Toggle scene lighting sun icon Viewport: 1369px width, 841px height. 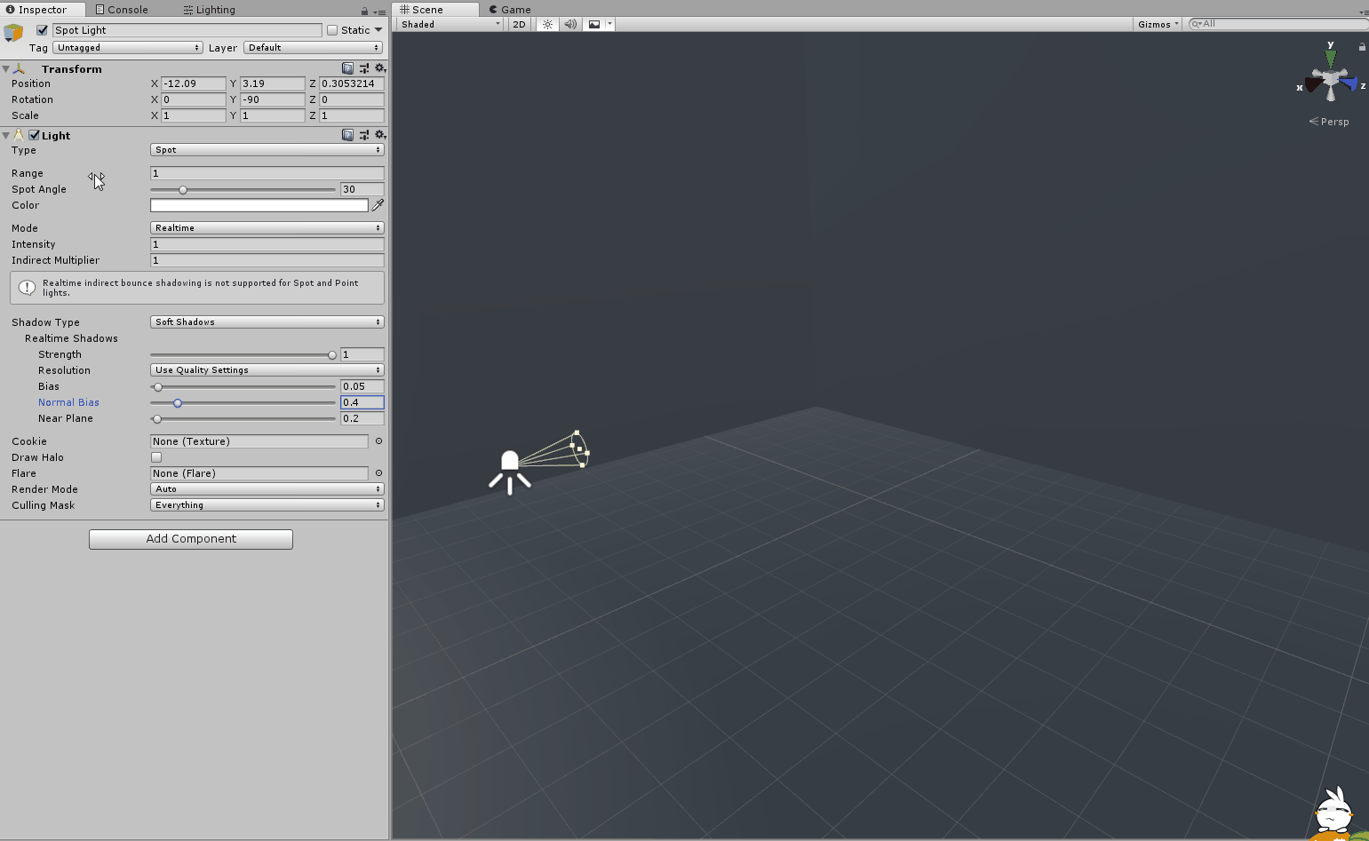pos(547,24)
